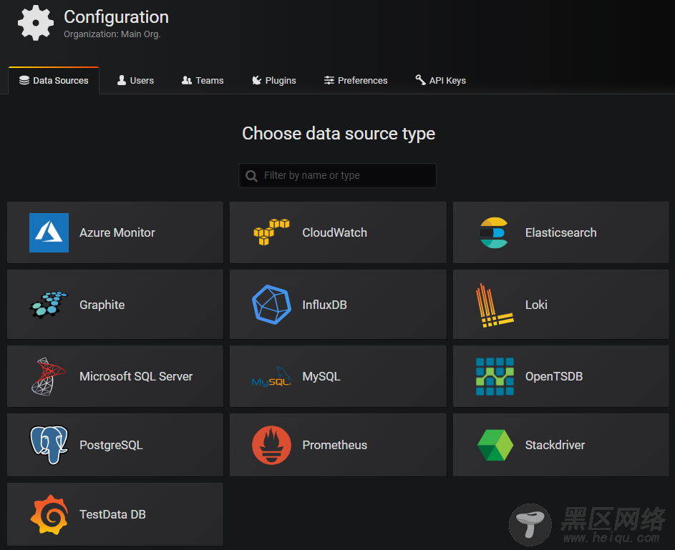
Task: Click the Loki logo icon
Action: pyautogui.click(x=495, y=305)
